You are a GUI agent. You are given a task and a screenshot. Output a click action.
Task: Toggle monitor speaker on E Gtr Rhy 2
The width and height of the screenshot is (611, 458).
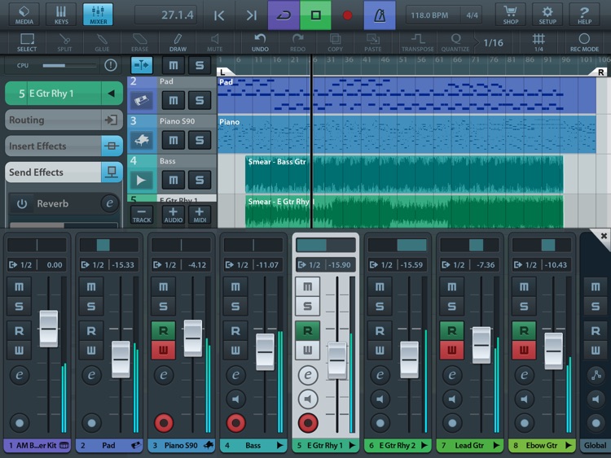(x=380, y=399)
